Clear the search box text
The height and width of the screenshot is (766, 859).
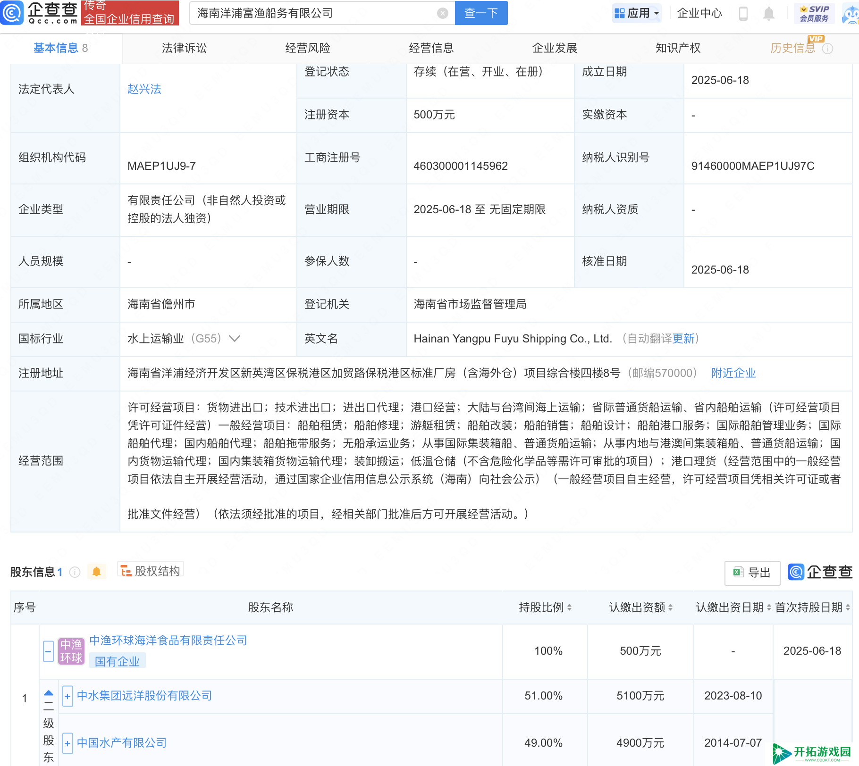point(442,13)
